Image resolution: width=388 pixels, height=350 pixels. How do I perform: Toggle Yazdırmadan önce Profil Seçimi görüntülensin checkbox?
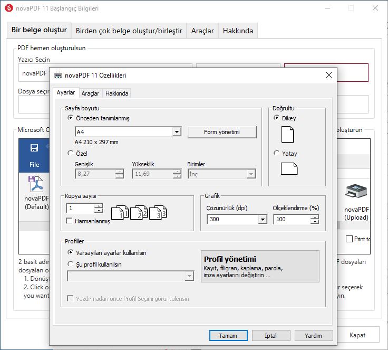[70, 298]
